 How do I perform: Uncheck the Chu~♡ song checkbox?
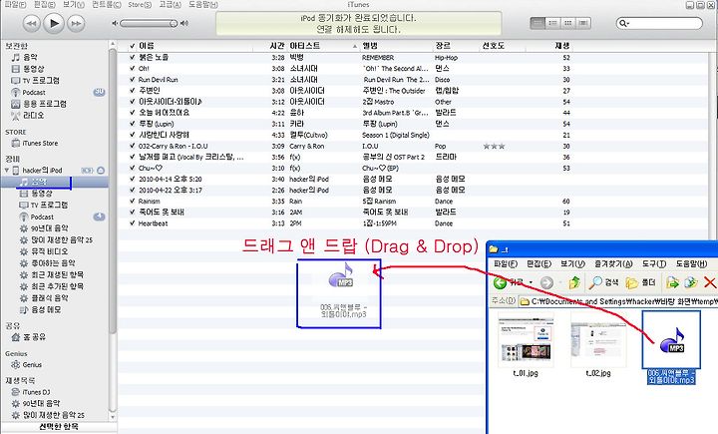[x=133, y=168]
